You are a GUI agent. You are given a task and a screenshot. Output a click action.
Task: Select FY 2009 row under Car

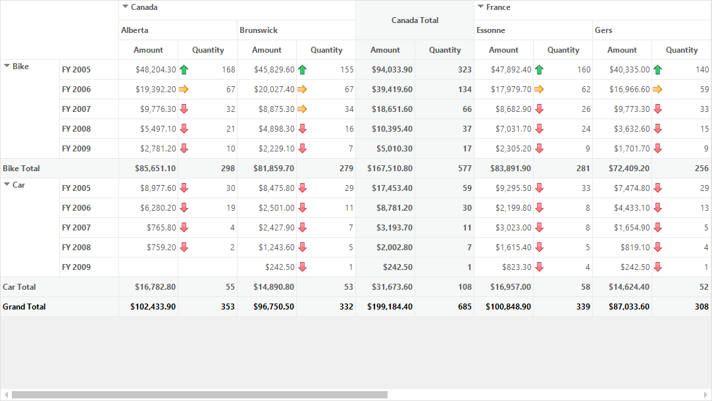click(89, 267)
